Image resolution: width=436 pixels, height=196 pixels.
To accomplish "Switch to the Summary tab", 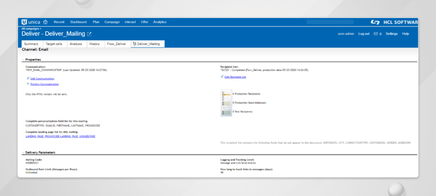I will tap(31, 44).
